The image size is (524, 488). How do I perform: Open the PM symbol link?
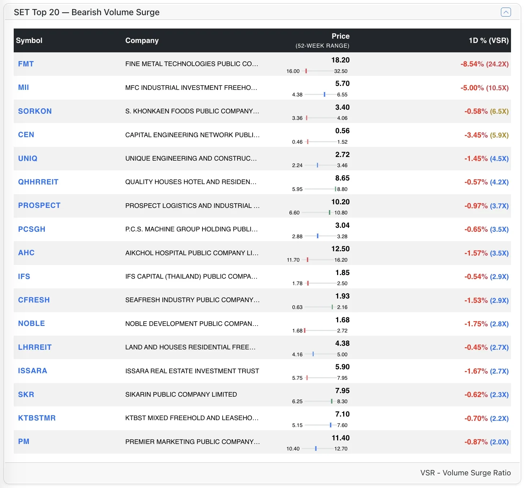click(24, 441)
